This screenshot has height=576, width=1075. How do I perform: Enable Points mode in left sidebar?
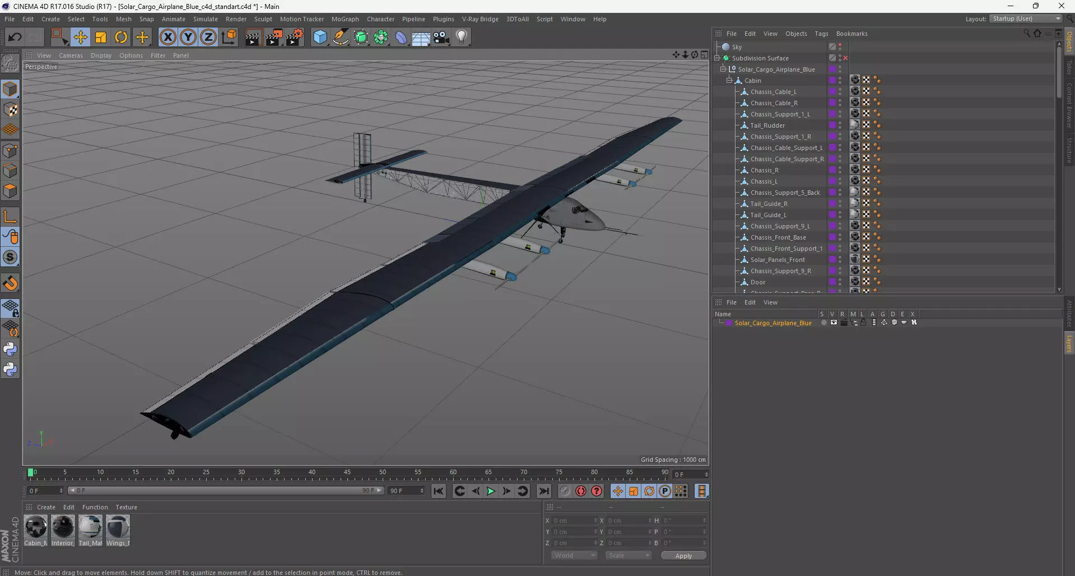click(x=10, y=150)
